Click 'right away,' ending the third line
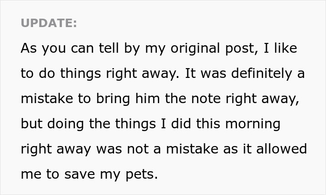326x195 pixels. coord(271,99)
